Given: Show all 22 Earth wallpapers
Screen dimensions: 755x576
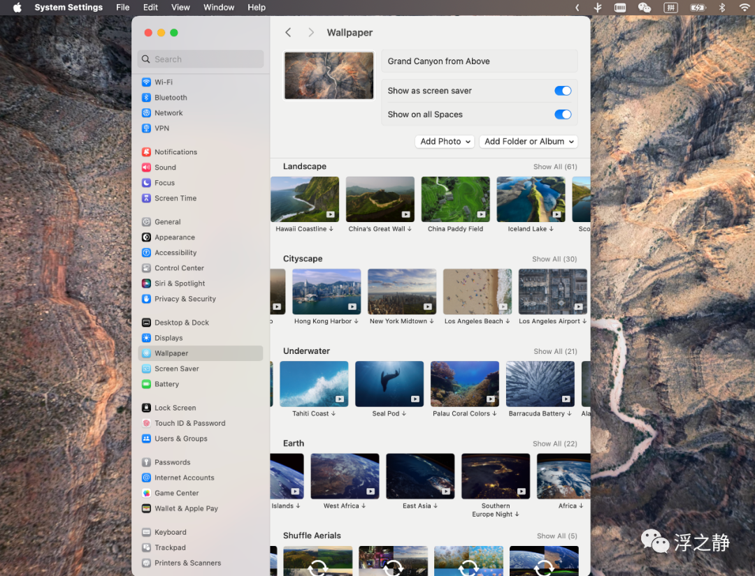Looking at the screenshot, I should [x=554, y=444].
